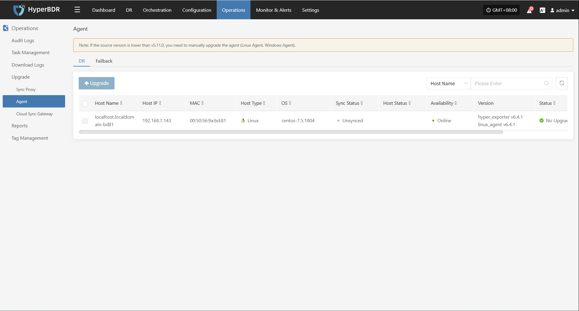579x311 pixels.
Task: Click MAC 00:50:56:9a:bd:81
Action: click(208, 120)
